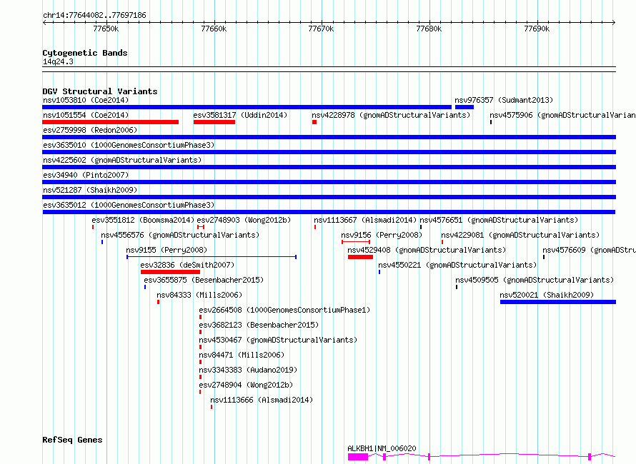This screenshot has width=636, height=464.
Task: Click the nsv4576609 variant label
Action: (x=589, y=250)
